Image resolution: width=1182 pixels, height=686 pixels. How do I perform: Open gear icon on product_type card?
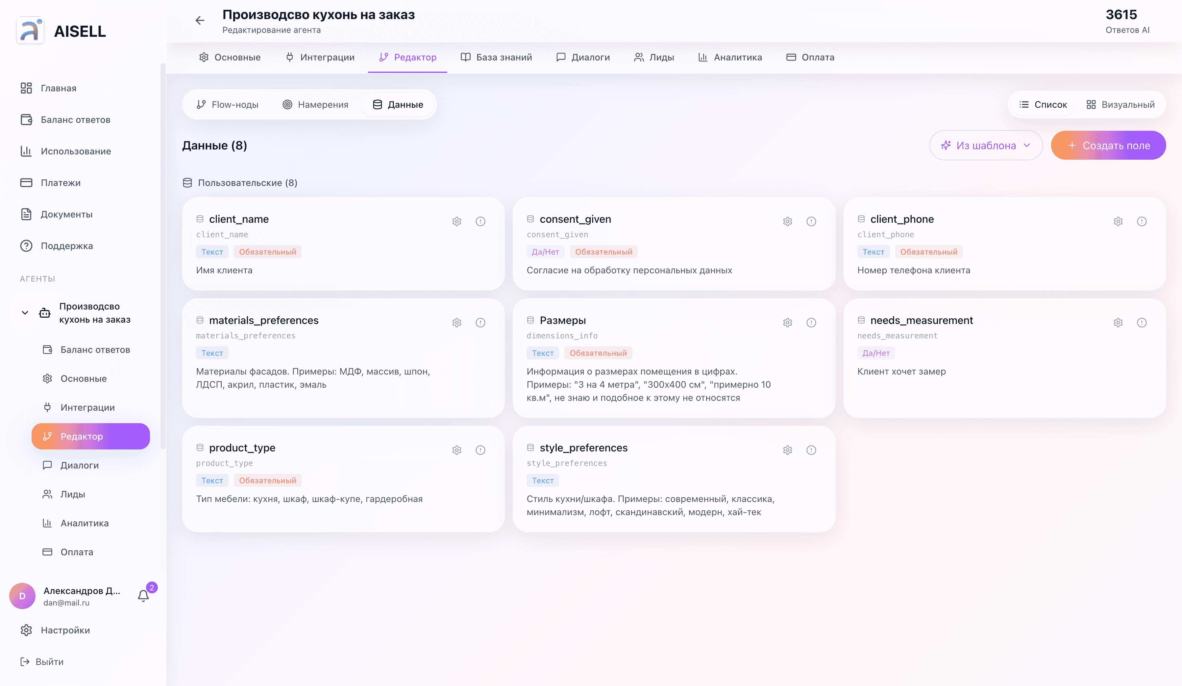pos(457,450)
